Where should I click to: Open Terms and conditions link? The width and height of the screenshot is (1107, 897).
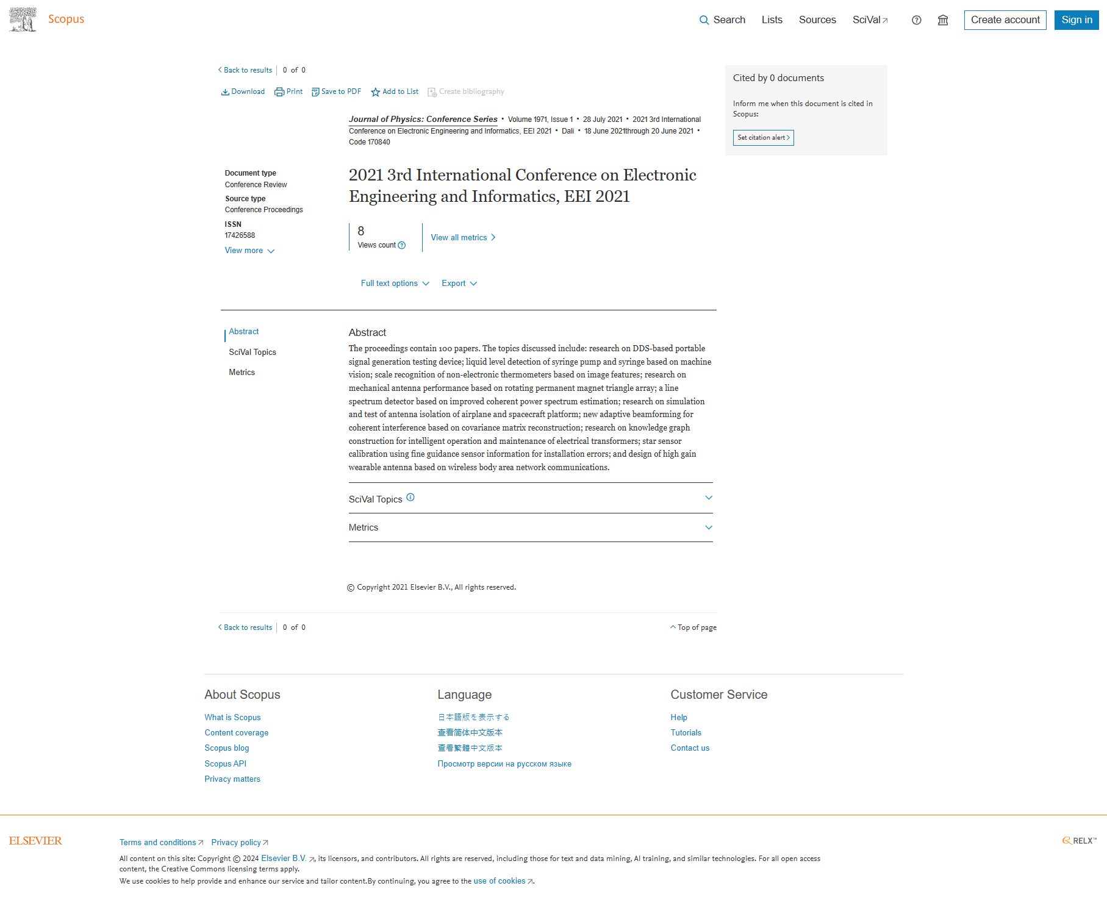click(161, 843)
